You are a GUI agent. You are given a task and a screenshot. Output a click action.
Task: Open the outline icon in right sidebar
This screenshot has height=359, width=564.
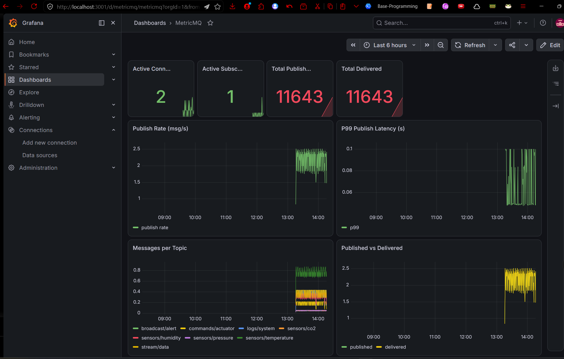click(x=556, y=84)
